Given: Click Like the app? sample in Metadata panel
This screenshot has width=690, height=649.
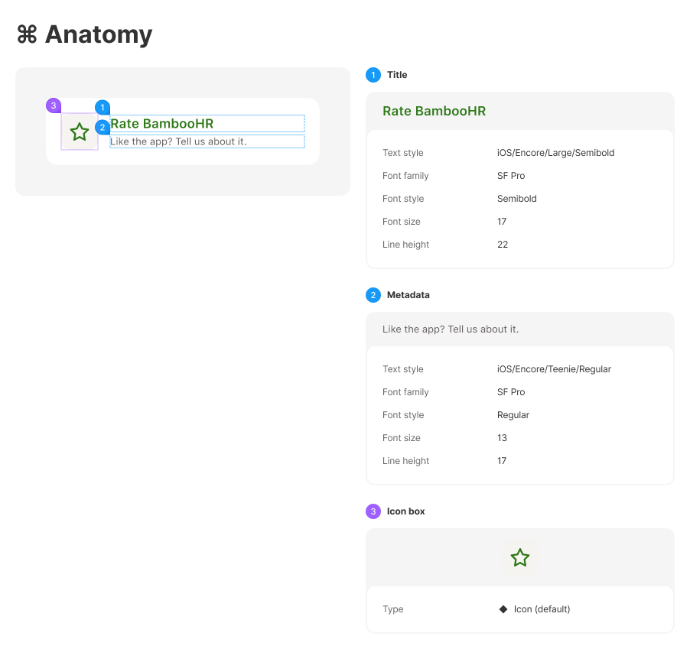Looking at the screenshot, I should [x=451, y=329].
